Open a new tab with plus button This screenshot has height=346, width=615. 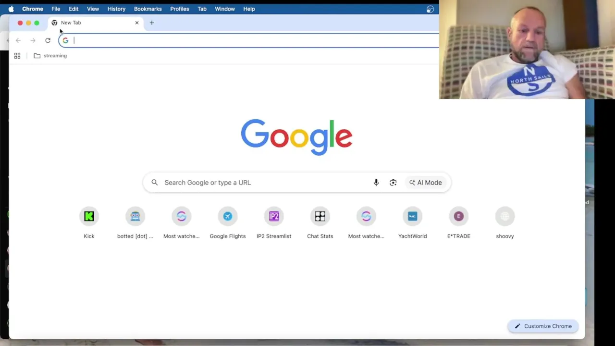151,23
